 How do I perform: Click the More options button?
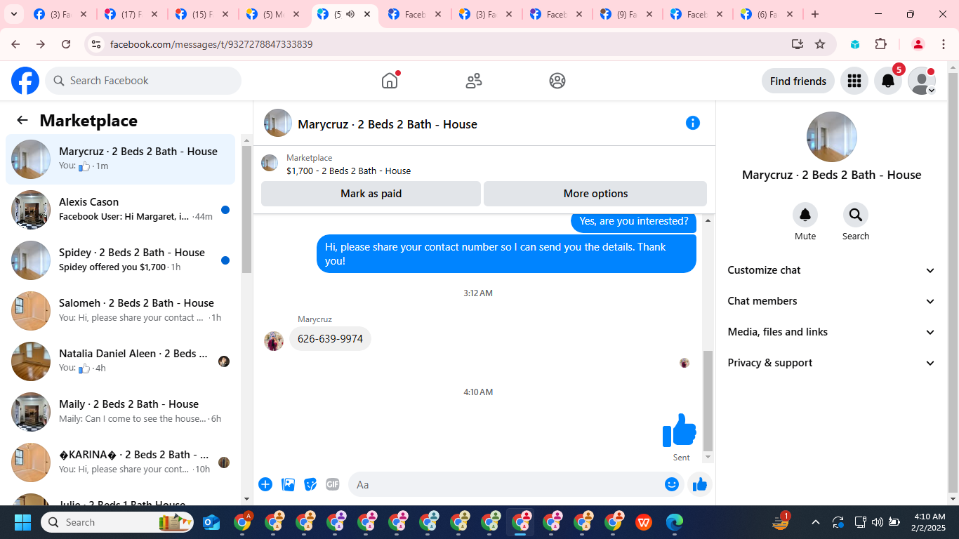(595, 194)
